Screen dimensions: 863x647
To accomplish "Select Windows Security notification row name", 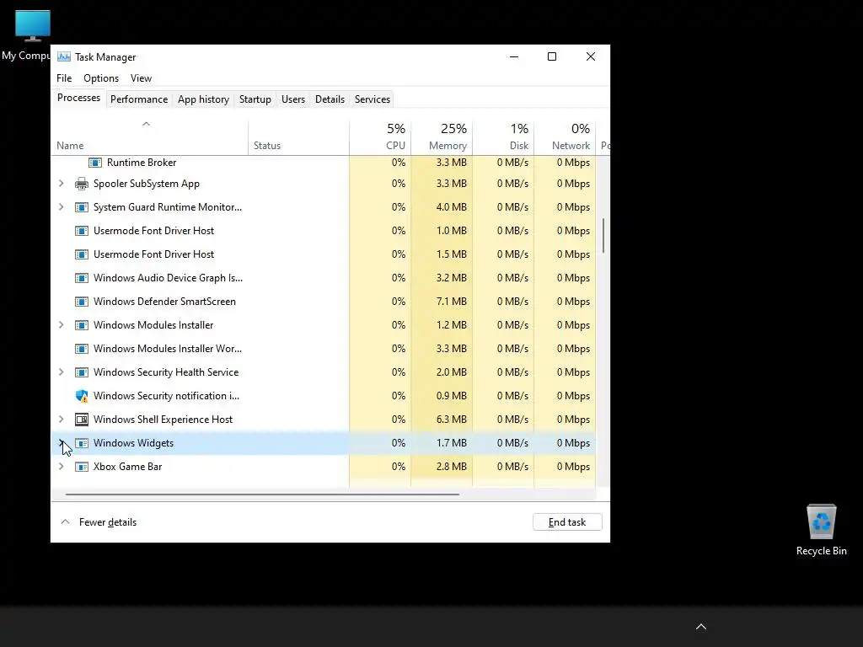I will coord(166,396).
